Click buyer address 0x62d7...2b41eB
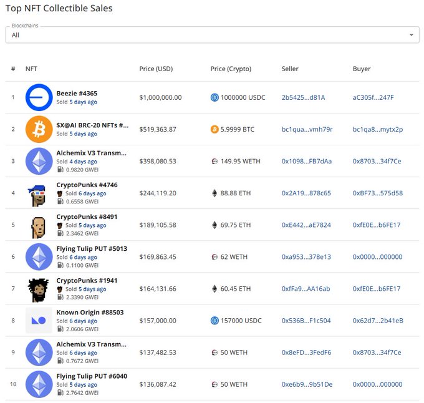Viewport: 424px width, 403px height. (x=378, y=321)
